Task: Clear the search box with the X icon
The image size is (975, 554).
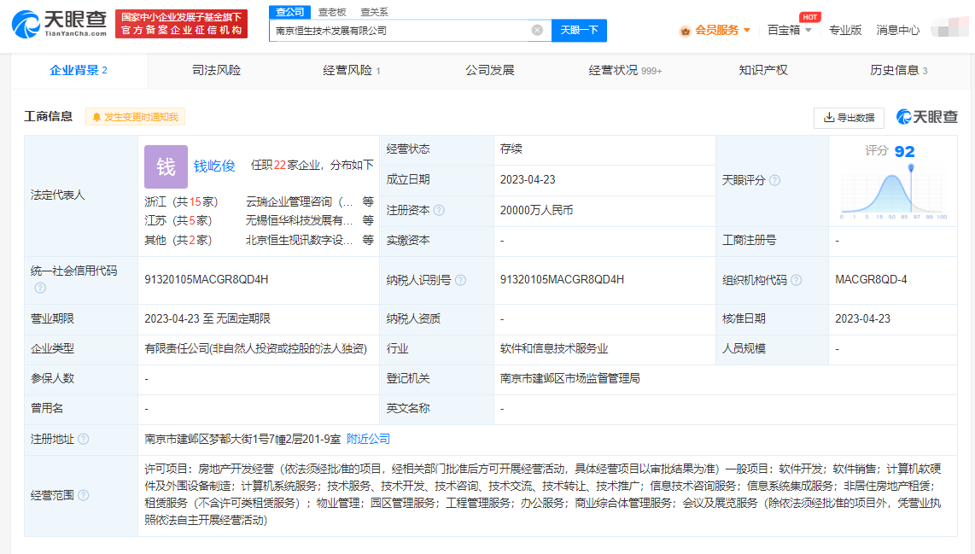Action: [537, 30]
